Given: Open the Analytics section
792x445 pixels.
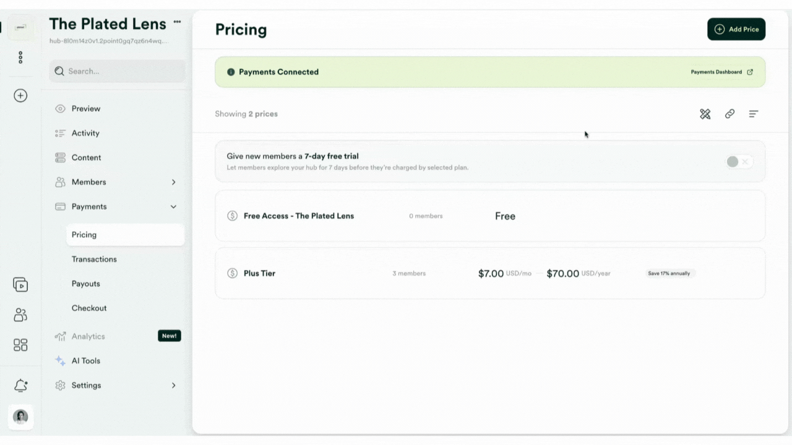Looking at the screenshot, I should click(88, 336).
